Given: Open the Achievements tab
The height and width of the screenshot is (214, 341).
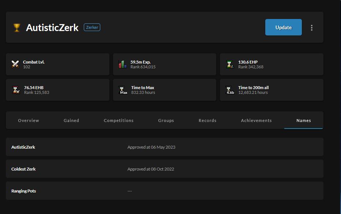Looking at the screenshot, I should pos(256,121).
